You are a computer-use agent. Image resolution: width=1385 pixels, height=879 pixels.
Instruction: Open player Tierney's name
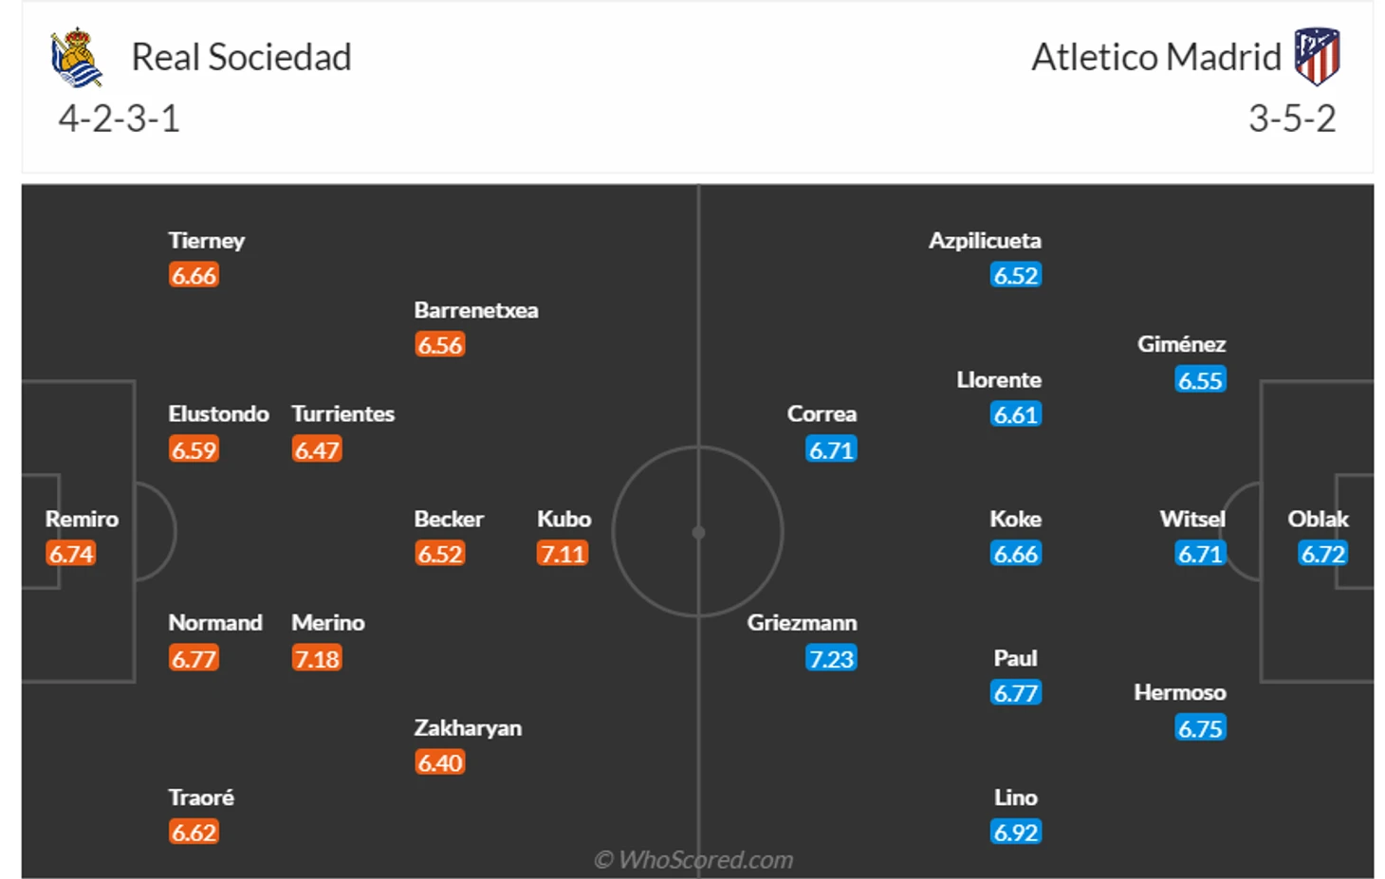click(x=207, y=241)
